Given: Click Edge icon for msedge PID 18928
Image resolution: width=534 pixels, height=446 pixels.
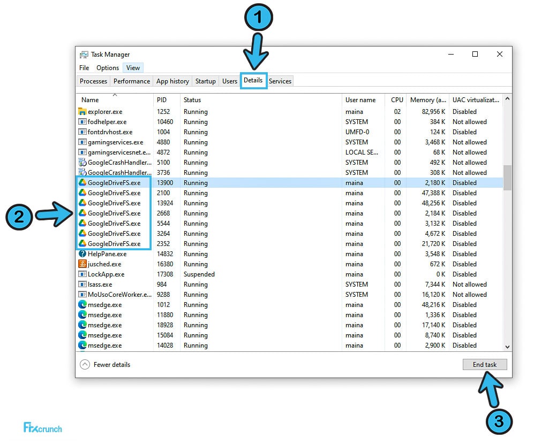Looking at the screenshot, I should click(82, 325).
